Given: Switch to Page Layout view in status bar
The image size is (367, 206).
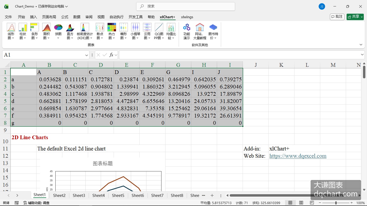Looking at the screenshot, I should coord(301,203).
